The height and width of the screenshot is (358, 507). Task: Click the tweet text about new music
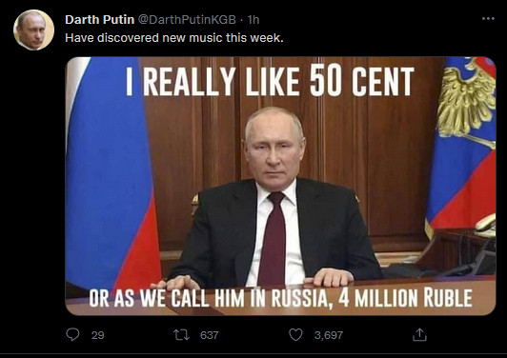174,38
